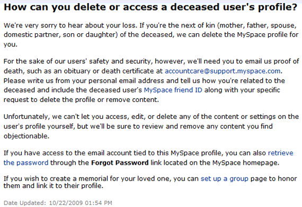Click the words 'domestic partner' in first paragraph
Screen dimensions: 302x207
[x=31, y=35]
